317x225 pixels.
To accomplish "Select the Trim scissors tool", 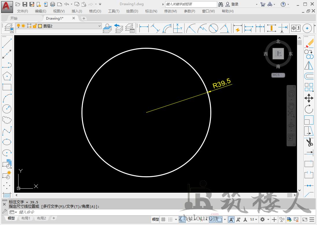I will (309, 142).
